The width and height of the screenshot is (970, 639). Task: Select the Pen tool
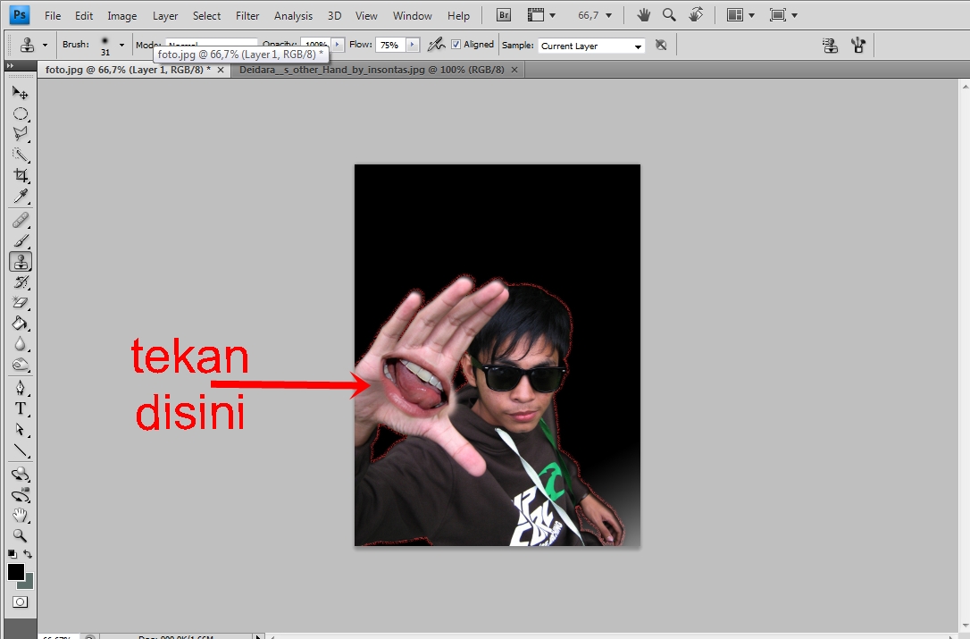21,388
